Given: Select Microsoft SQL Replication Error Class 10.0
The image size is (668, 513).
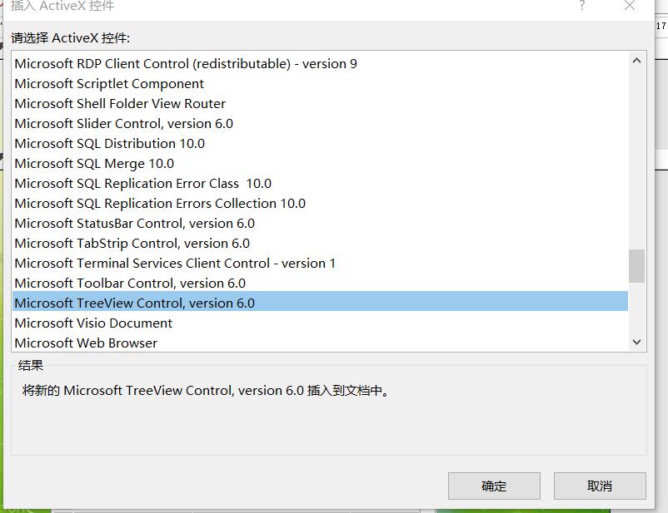Looking at the screenshot, I should point(320,184).
